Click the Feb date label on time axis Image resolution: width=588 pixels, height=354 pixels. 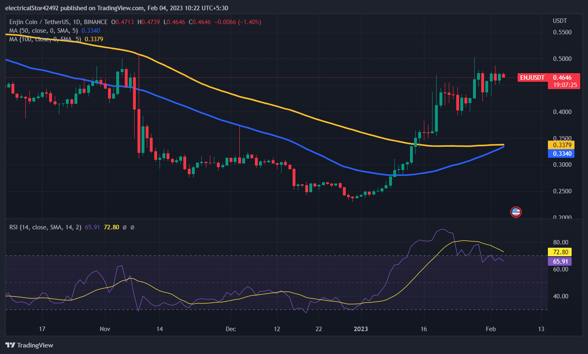coord(491,329)
